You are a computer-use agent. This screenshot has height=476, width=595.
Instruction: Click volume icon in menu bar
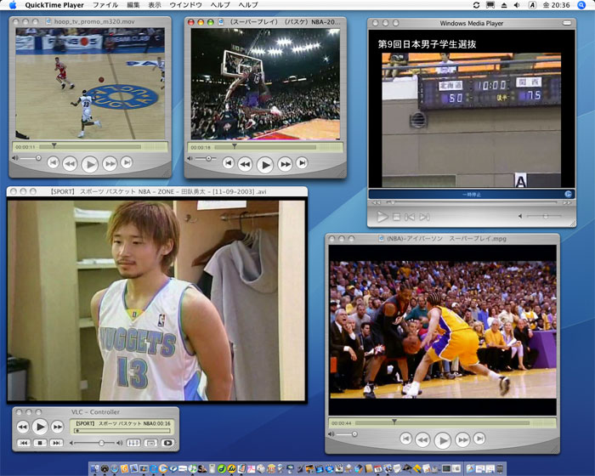[x=517, y=5]
